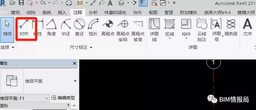The image size is (256, 110).
Task: Switch to the 系统 ribbon tab
Action: 47,13
